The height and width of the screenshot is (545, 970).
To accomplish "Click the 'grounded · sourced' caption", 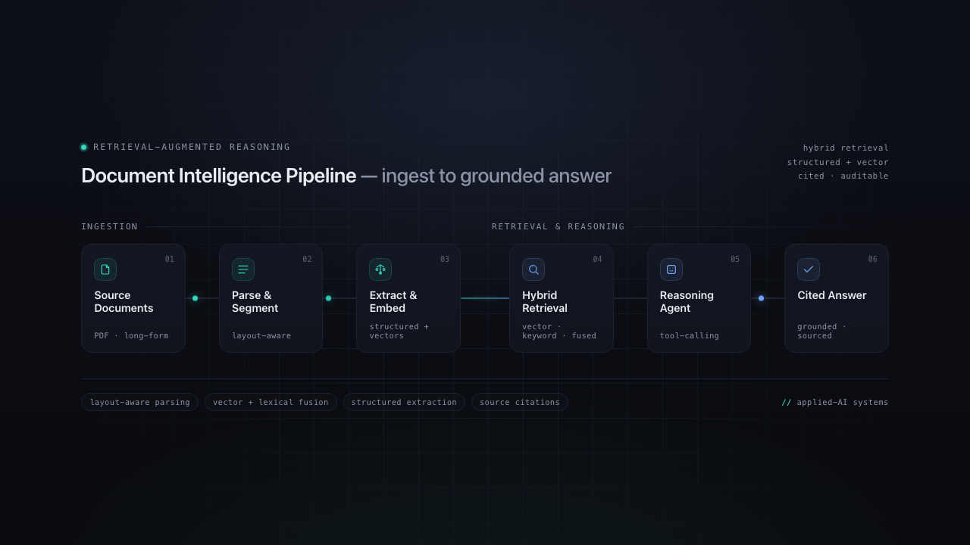I will [822, 331].
